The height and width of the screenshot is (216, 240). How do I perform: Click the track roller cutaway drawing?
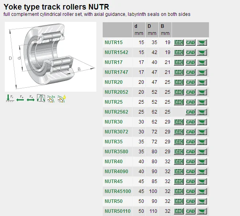(x=51, y=57)
